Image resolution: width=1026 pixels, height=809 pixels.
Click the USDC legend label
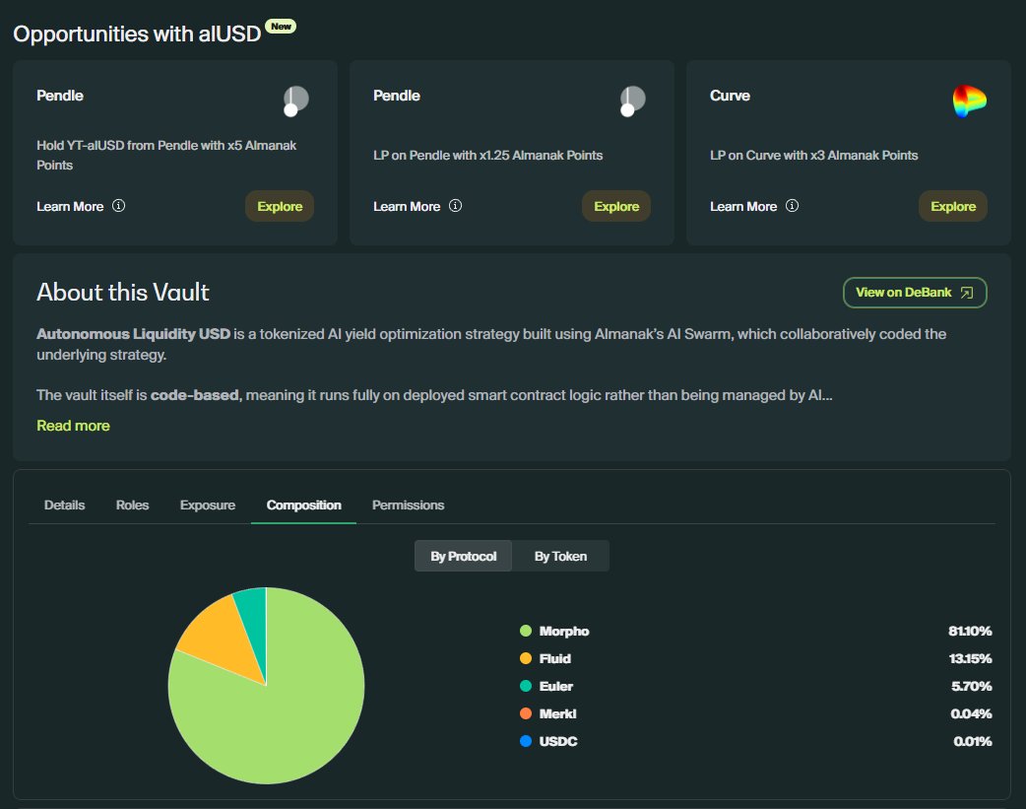[558, 741]
